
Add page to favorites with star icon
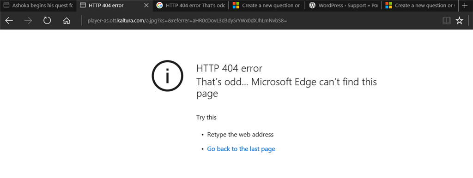click(459, 20)
